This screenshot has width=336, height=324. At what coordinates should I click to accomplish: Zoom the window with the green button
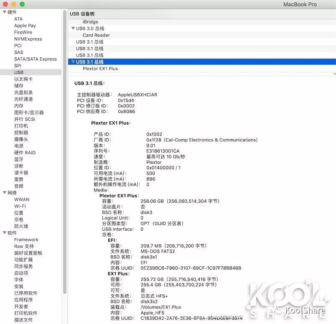click(x=22, y=4)
